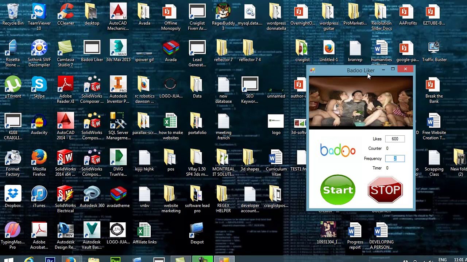Select the 'Break the Bank' desktop icon

tap(434, 90)
